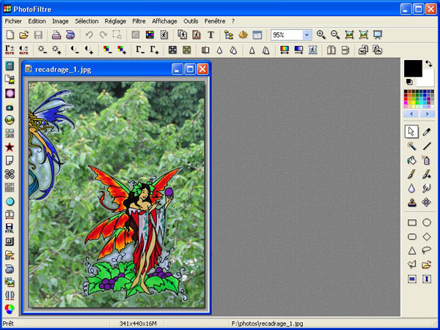The width and height of the screenshot is (440, 330).
Task: Increase gamma with Gamma plus icon
Action: [x=154, y=50]
